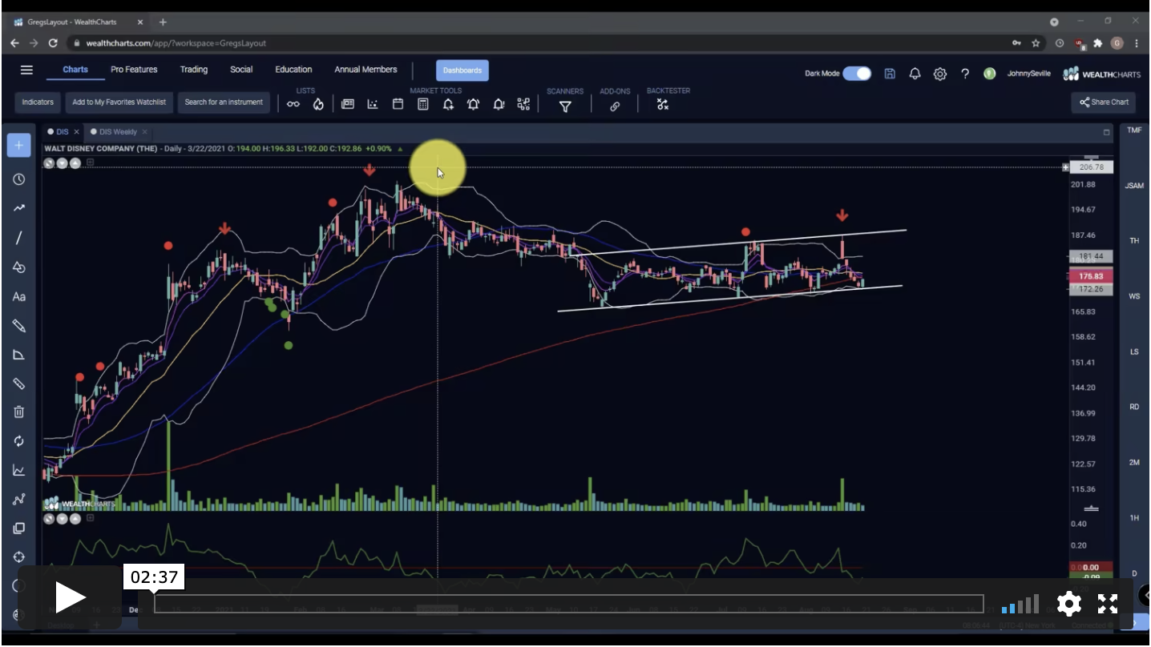Select the angle measurement tool

point(18,355)
